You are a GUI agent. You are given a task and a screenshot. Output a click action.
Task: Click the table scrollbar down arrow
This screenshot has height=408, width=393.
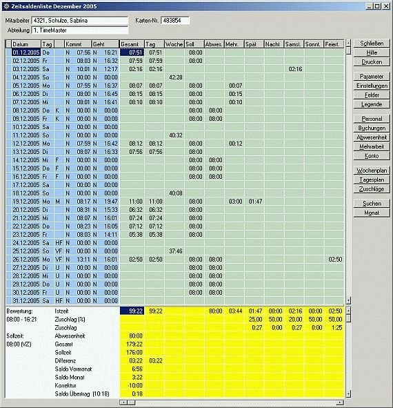click(x=349, y=300)
